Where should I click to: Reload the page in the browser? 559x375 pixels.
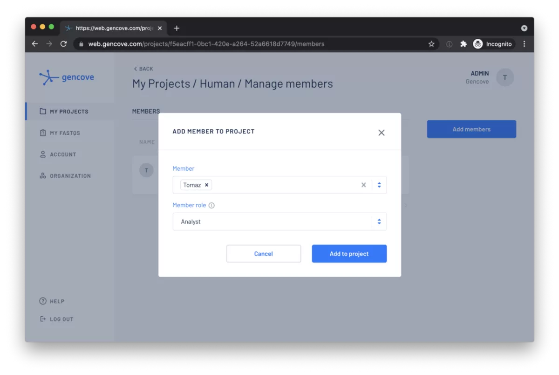point(63,44)
